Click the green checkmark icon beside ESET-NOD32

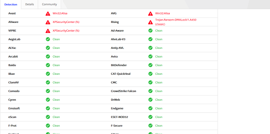[x=151, y=117]
